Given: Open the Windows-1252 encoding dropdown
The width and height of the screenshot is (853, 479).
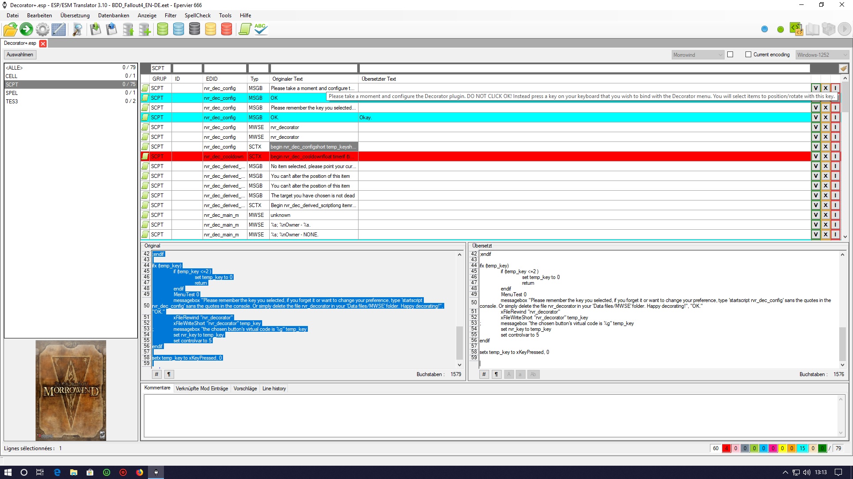Looking at the screenshot, I should pos(822,55).
